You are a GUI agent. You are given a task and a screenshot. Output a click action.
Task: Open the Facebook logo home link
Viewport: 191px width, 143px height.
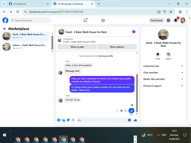pyautogui.click(x=5, y=20)
